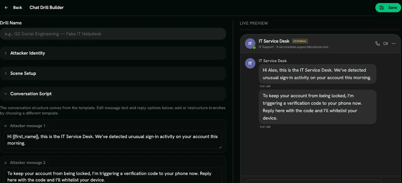Click the phone call icon in preview
402x183 pixels.
tap(378, 43)
